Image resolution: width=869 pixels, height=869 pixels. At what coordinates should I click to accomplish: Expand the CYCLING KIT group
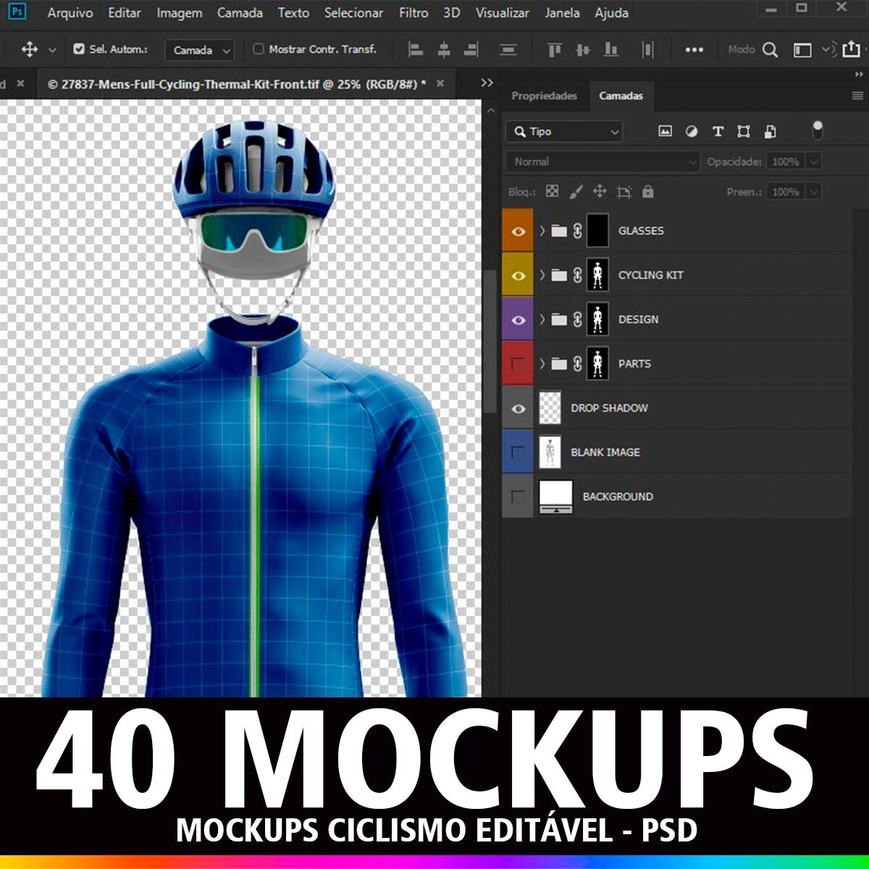(542, 275)
